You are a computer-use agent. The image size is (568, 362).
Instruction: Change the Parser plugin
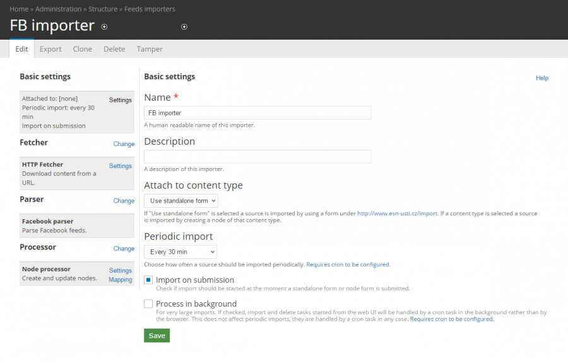124,201
